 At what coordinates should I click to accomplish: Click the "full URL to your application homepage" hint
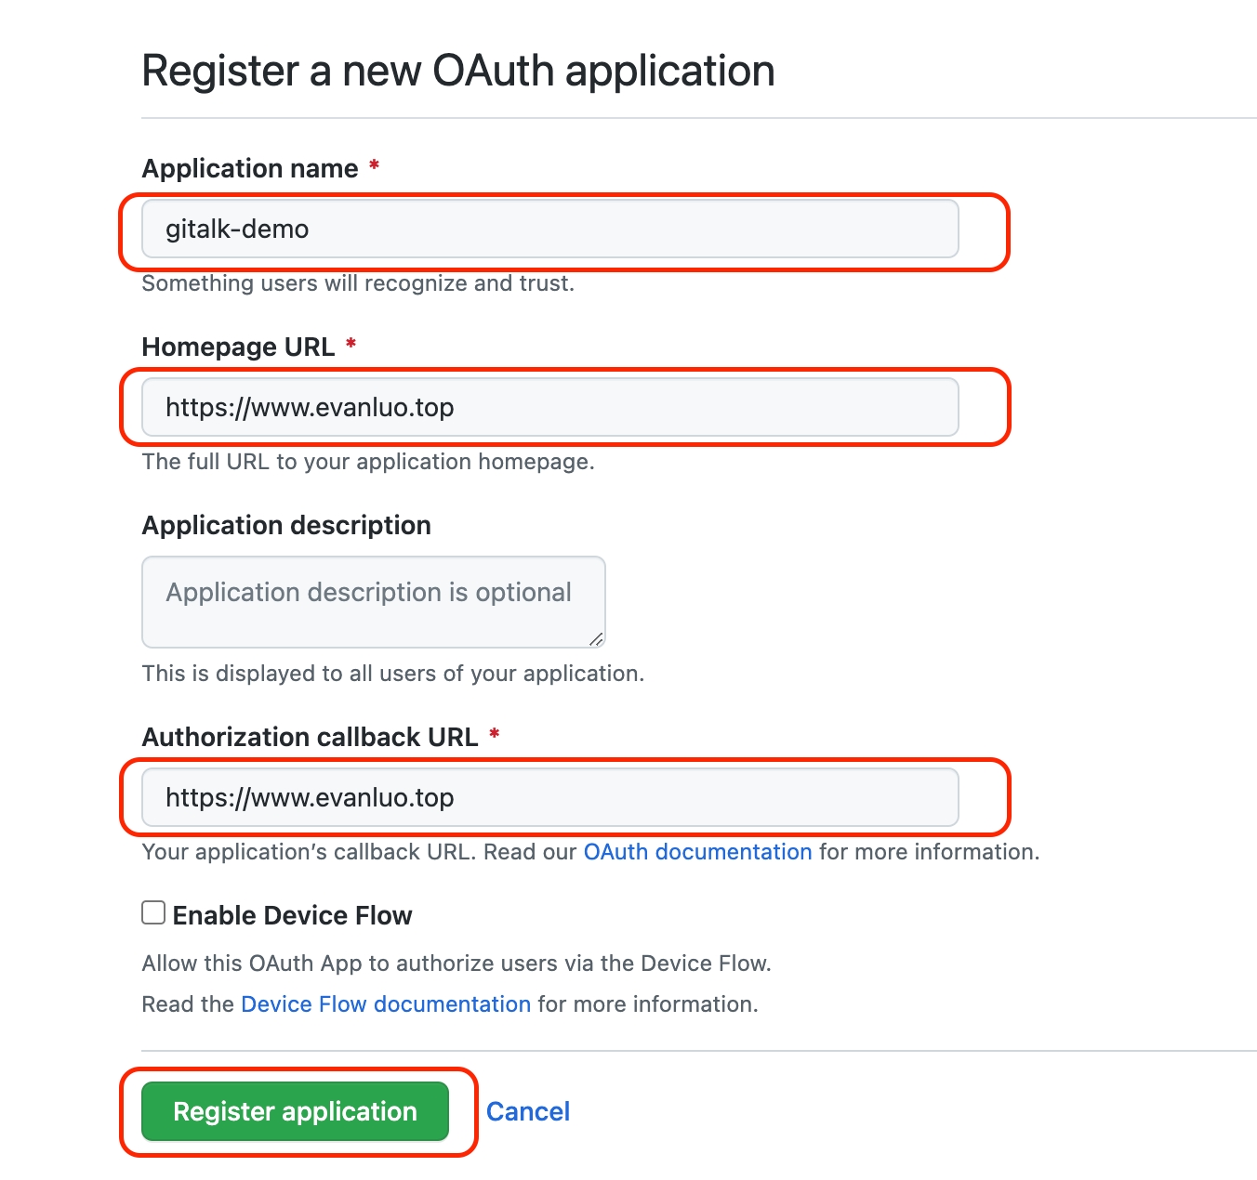click(x=368, y=462)
